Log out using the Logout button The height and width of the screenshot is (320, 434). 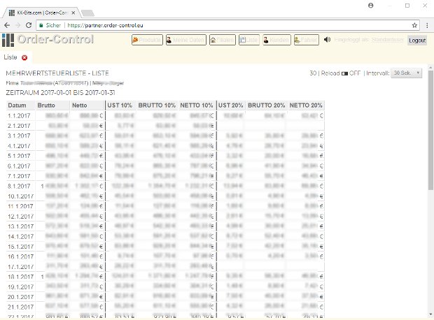416,41
